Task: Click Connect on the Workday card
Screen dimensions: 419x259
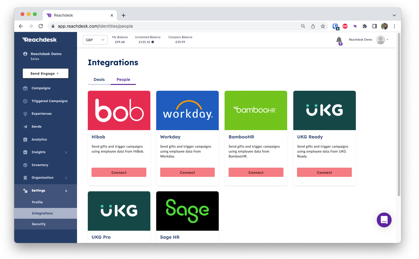Action: coord(187,172)
